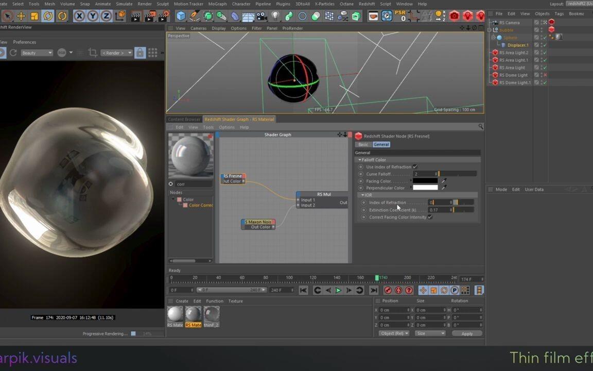Image resolution: width=593 pixels, height=371 pixels.
Task: Refresh the Redshift RenderView
Action: coord(13,53)
